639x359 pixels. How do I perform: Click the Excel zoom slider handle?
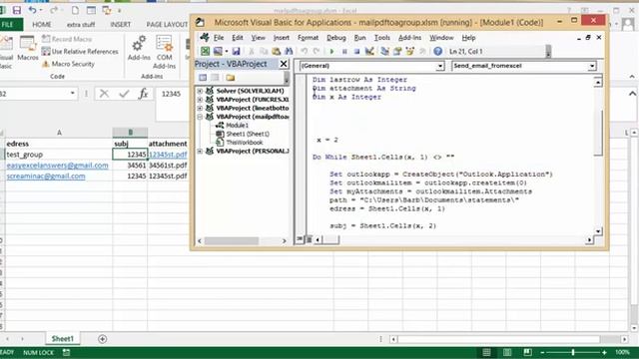click(573, 352)
